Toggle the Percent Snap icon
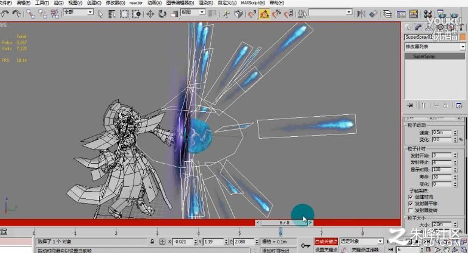468x253 pixels. point(276,14)
